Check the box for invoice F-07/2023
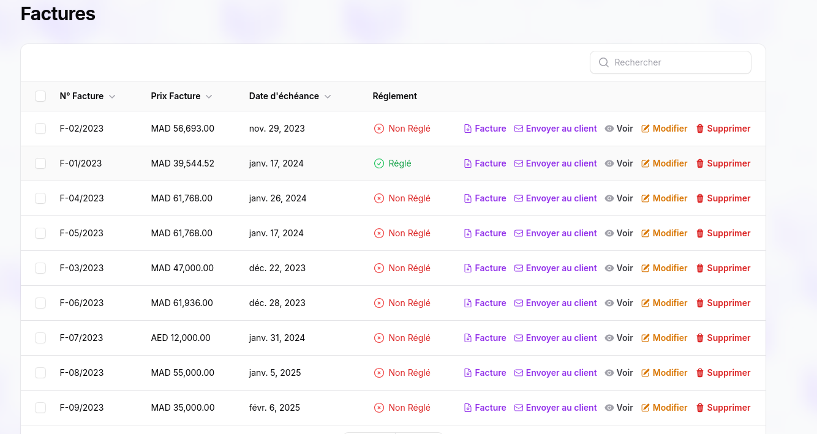The height and width of the screenshot is (434, 817). click(x=40, y=338)
